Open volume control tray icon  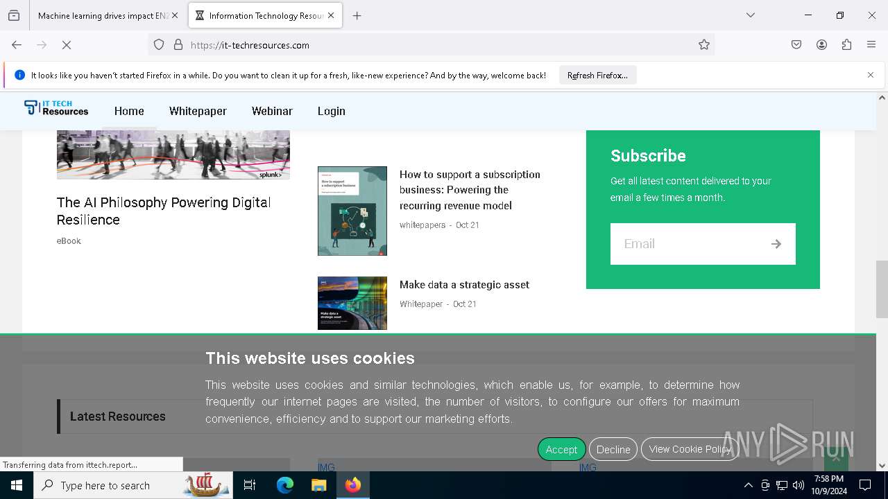point(799,485)
